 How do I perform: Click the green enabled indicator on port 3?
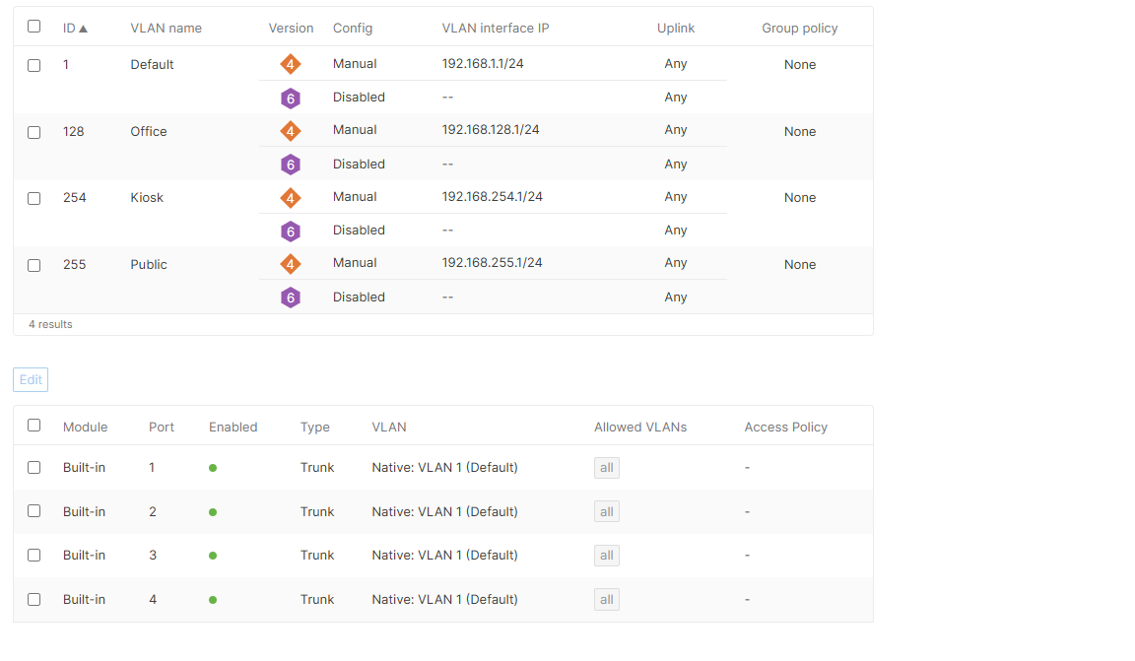pos(213,556)
